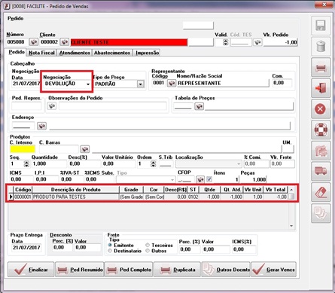
Task: Click Ped Resumido button
Action: coord(80,270)
